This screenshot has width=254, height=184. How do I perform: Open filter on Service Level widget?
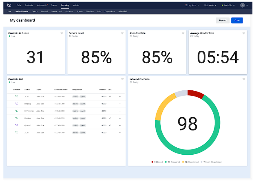click(x=122, y=33)
